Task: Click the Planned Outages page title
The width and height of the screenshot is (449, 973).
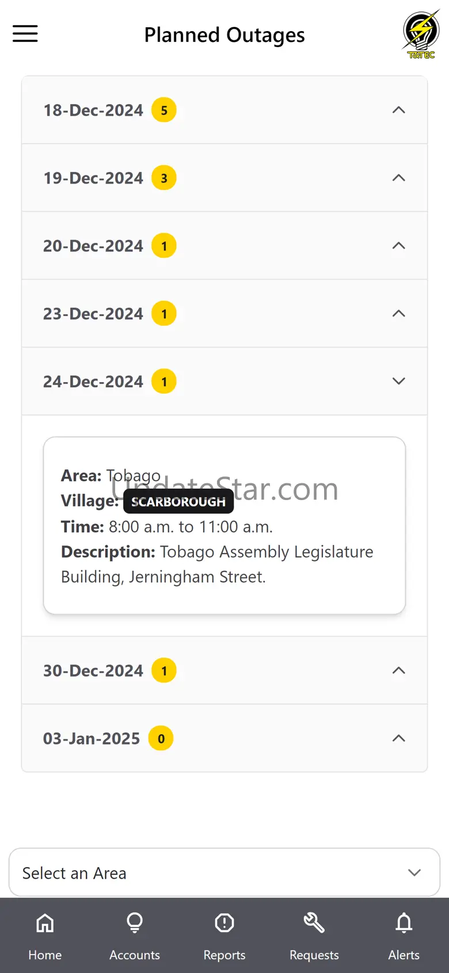Action: [224, 35]
